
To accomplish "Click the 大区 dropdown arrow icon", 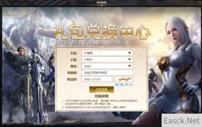I will click(x=130, y=53).
